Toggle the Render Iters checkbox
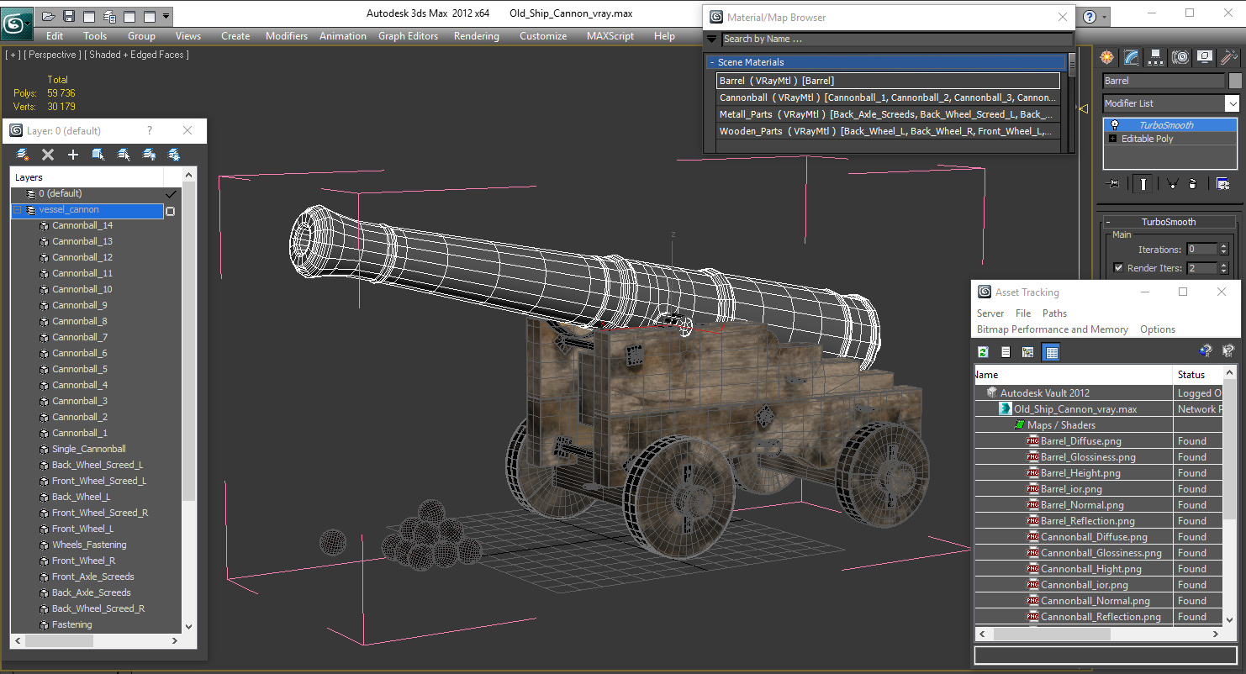1246x674 pixels. click(x=1118, y=268)
